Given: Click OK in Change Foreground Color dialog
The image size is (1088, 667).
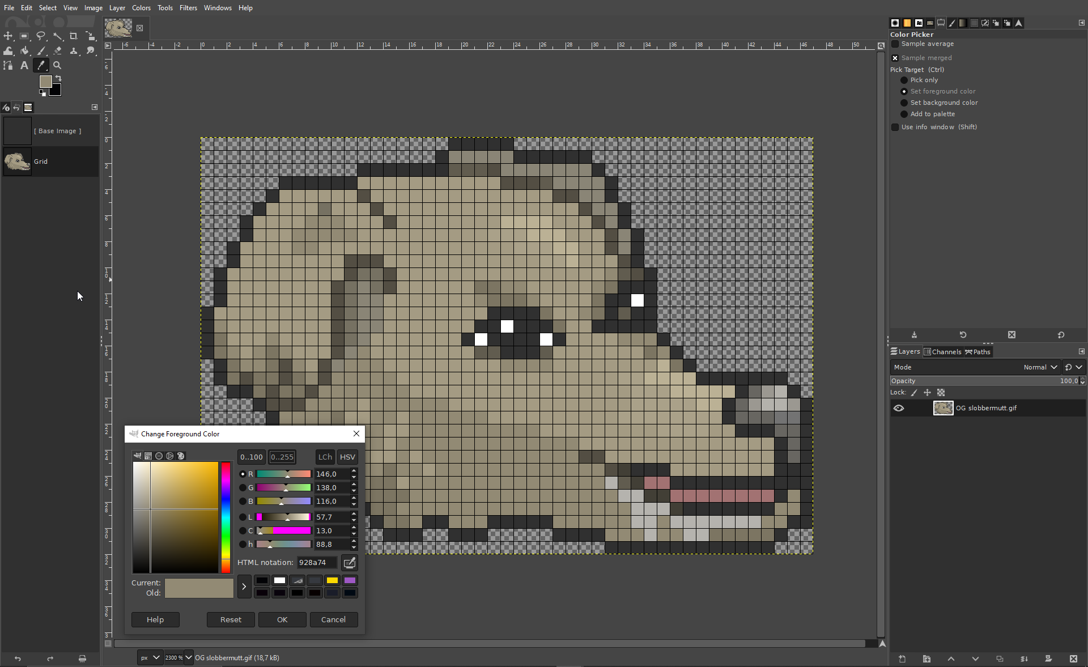Looking at the screenshot, I should coord(282,619).
